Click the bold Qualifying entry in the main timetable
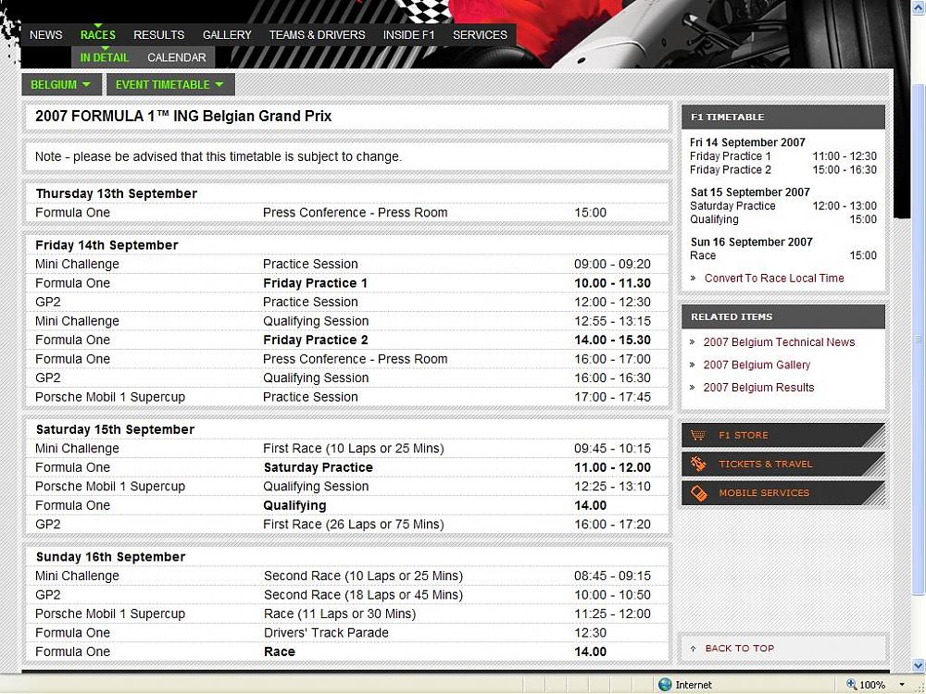The image size is (926, 694). 294,506
